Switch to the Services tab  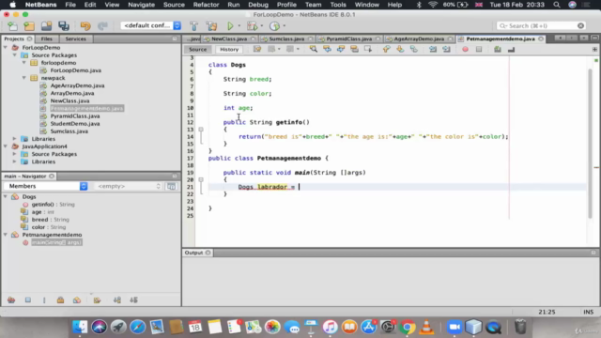[x=75, y=38]
